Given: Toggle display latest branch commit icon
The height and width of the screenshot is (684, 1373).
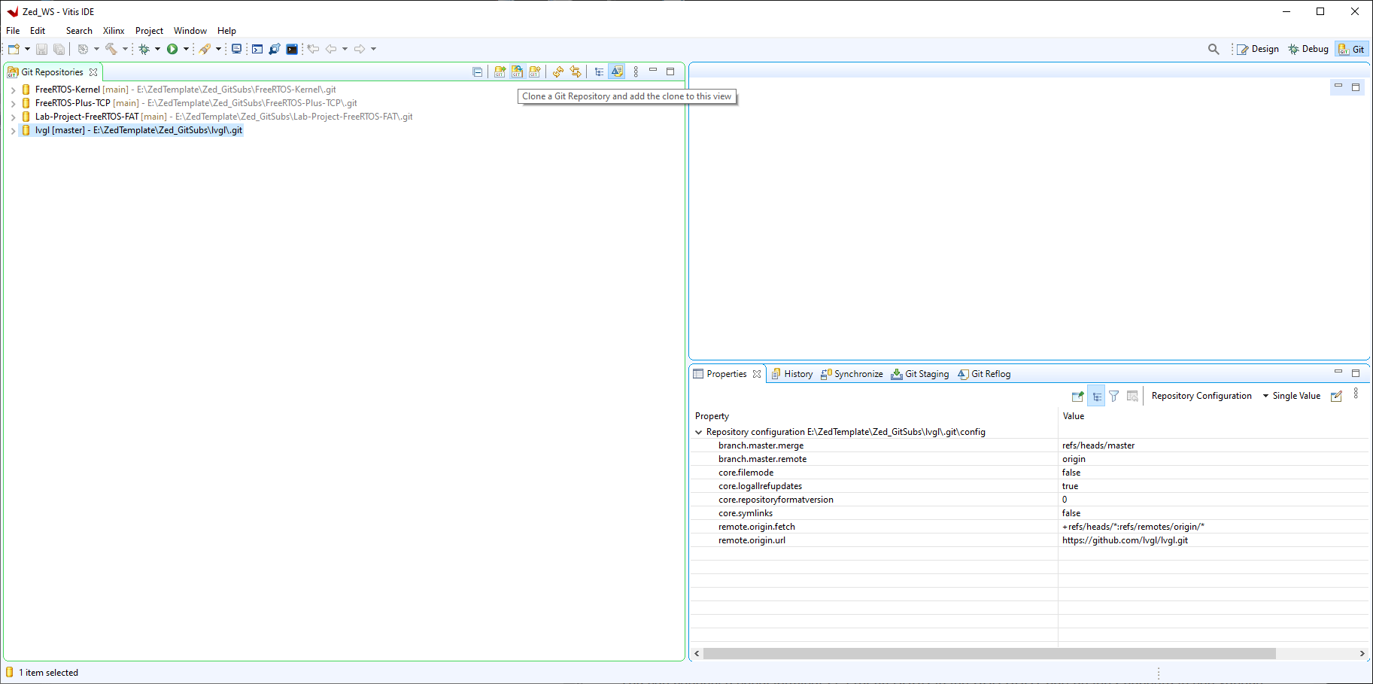Looking at the screenshot, I should [617, 71].
